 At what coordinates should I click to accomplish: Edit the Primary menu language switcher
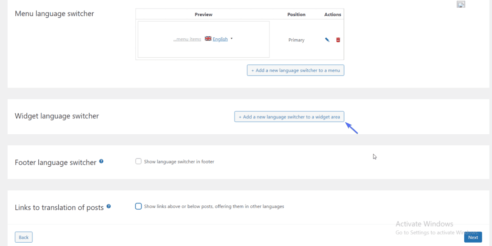pyautogui.click(x=327, y=40)
